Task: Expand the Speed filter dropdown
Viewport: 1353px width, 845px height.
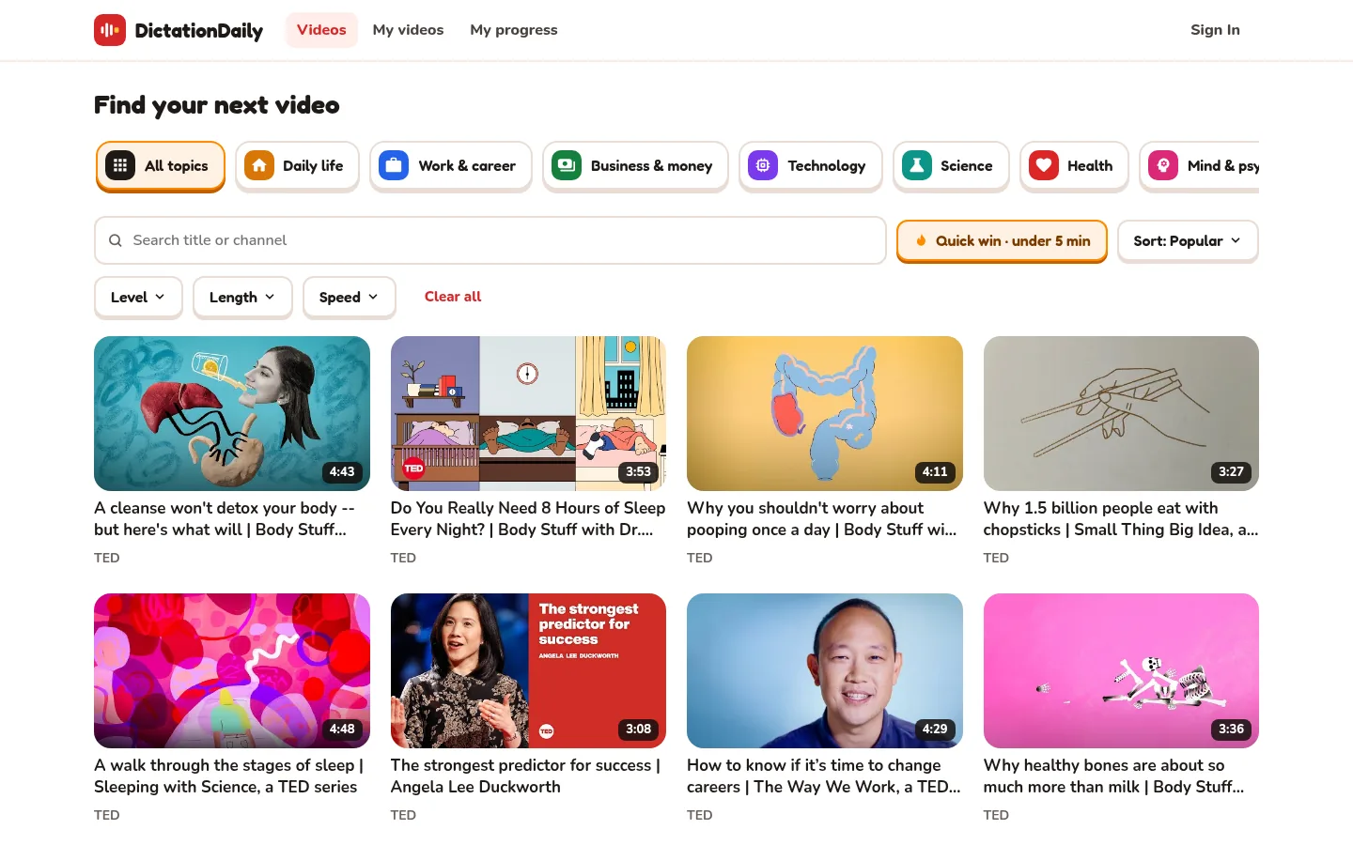Action: click(x=349, y=298)
